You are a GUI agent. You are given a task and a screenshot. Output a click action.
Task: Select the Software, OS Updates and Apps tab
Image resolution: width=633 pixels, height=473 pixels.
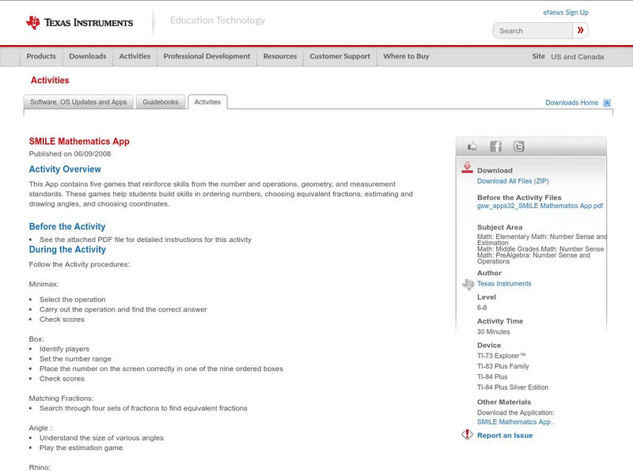[x=78, y=102]
